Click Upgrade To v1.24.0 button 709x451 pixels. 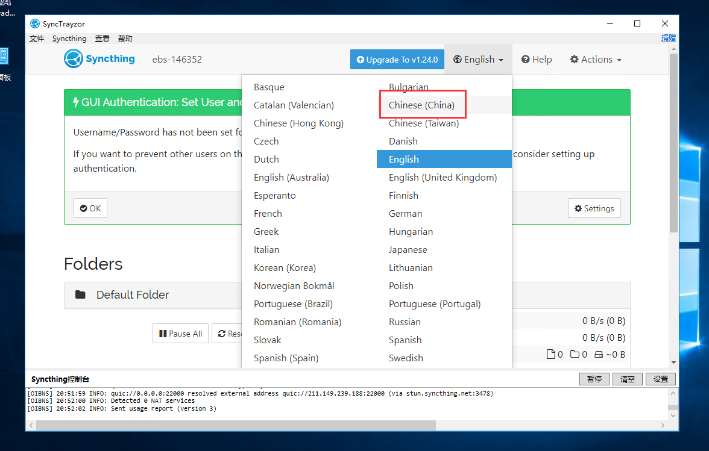(x=397, y=60)
